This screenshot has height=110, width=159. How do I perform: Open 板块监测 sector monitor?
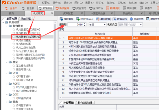pyautogui.click(x=62, y=8)
